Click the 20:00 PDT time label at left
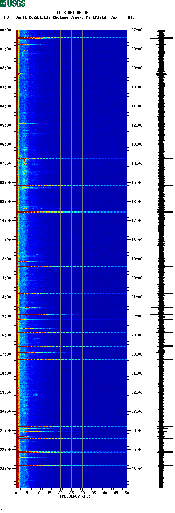175x513 pixels. coord(5,412)
